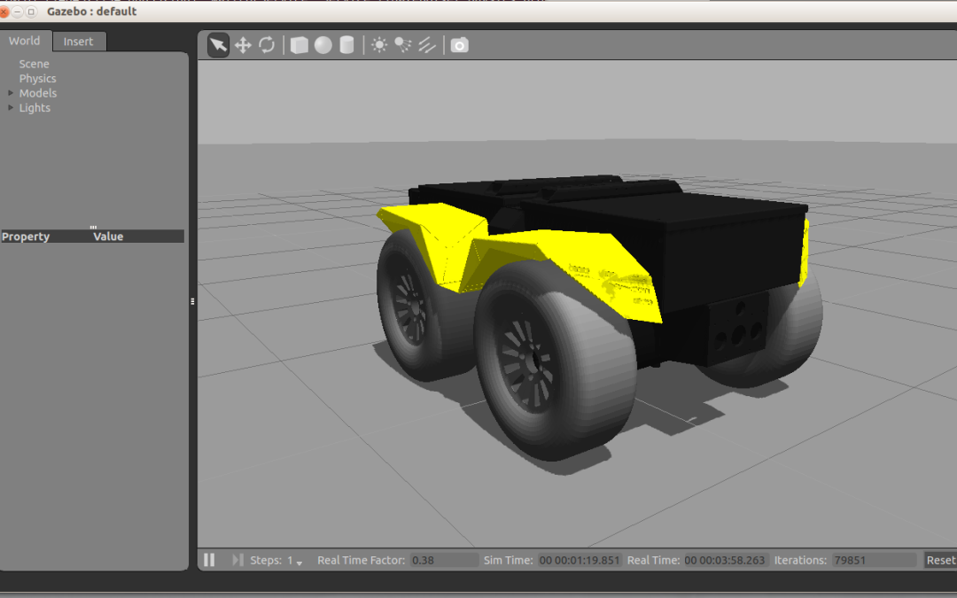
Task: Insert a sphere shape
Action: [323, 45]
